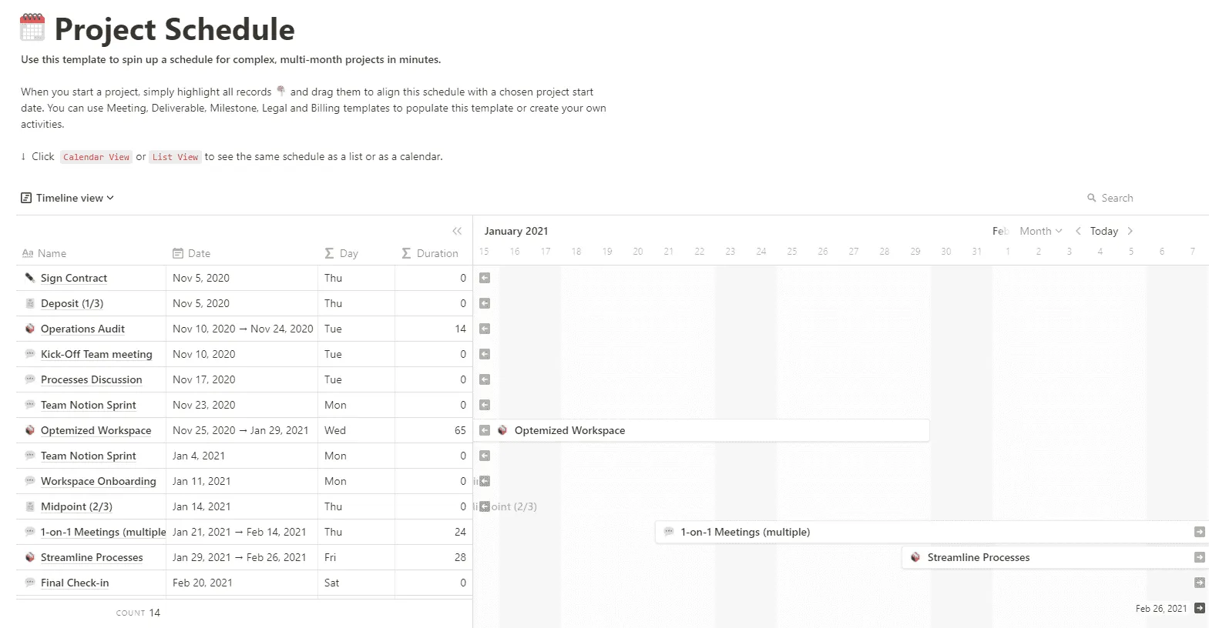The height and width of the screenshot is (628, 1209).
Task: Click the Search button
Action: (1110, 198)
